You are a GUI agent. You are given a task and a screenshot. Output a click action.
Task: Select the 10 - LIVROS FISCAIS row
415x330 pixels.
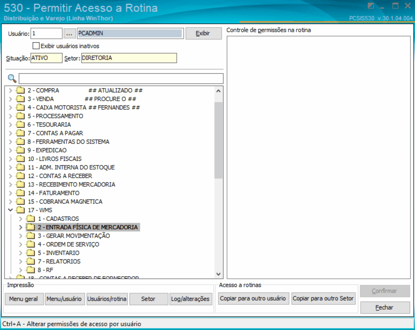55,159
